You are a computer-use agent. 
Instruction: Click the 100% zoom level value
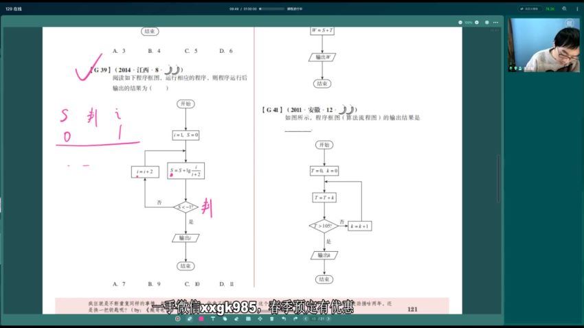point(469,23)
